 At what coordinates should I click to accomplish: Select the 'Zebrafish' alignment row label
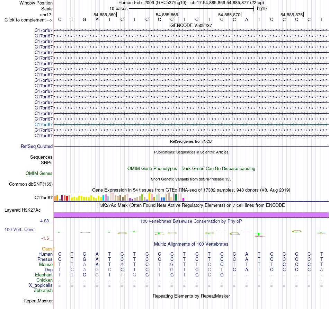(43, 291)
